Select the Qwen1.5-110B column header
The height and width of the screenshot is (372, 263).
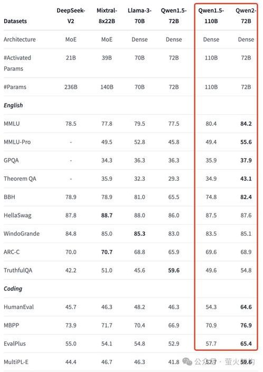pyautogui.click(x=211, y=16)
